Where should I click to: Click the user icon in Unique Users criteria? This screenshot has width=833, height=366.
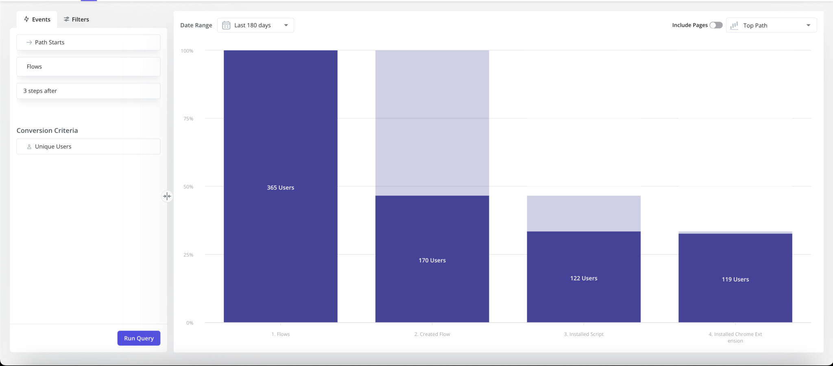pyautogui.click(x=29, y=146)
